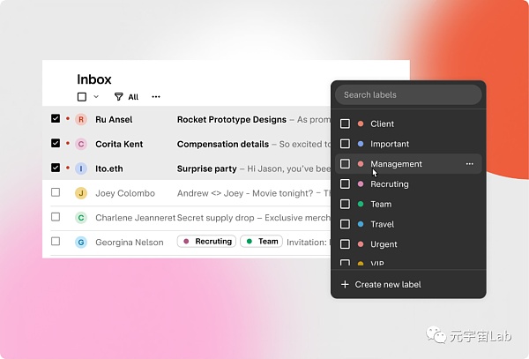Select the Joey Colombo email checkbox

tap(56, 192)
